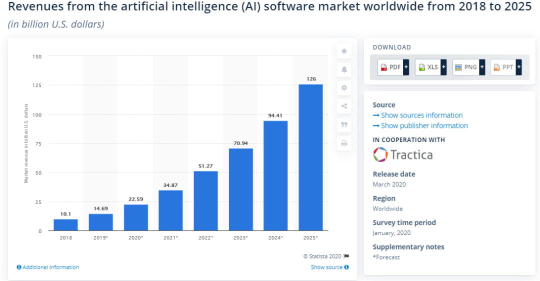Click the 2025 bar showing 126

(310, 157)
